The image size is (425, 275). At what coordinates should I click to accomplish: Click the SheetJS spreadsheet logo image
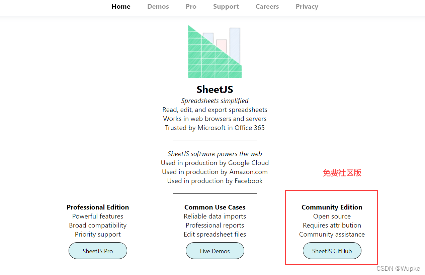(x=215, y=51)
